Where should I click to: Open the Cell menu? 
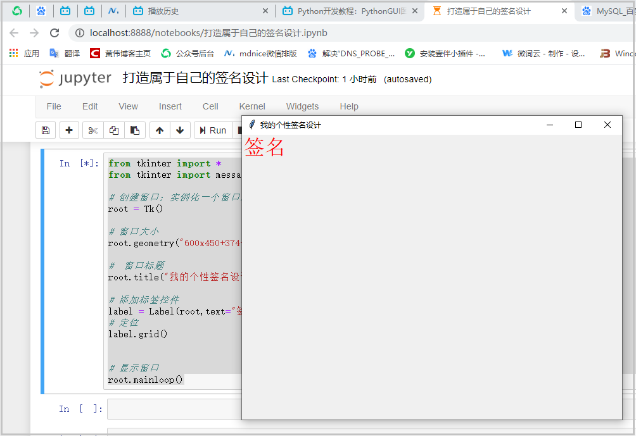click(210, 106)
